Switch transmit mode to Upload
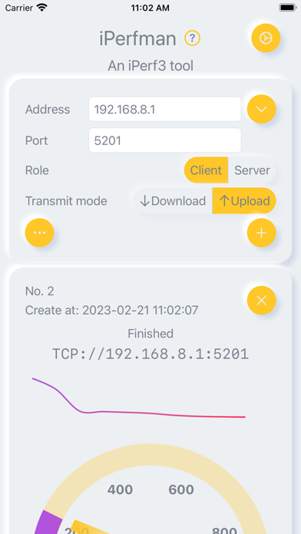 click(x=244, y=201)
